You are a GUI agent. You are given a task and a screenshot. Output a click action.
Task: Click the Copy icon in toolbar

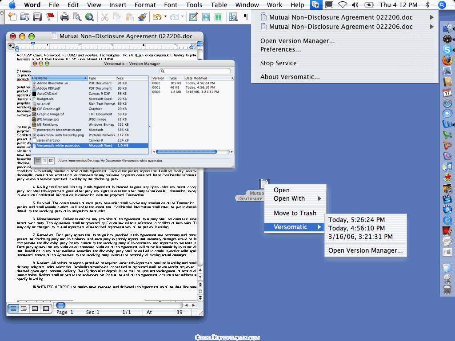117,17
